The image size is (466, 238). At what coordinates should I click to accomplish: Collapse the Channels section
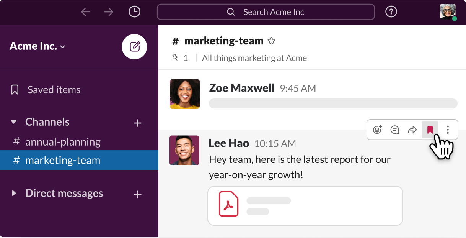[x=14, y=122]
